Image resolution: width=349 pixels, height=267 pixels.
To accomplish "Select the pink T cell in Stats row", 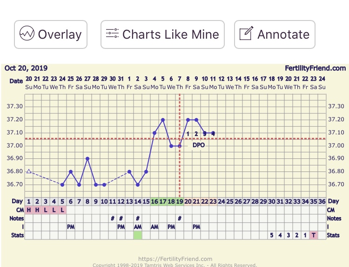I will click(314, 235).
